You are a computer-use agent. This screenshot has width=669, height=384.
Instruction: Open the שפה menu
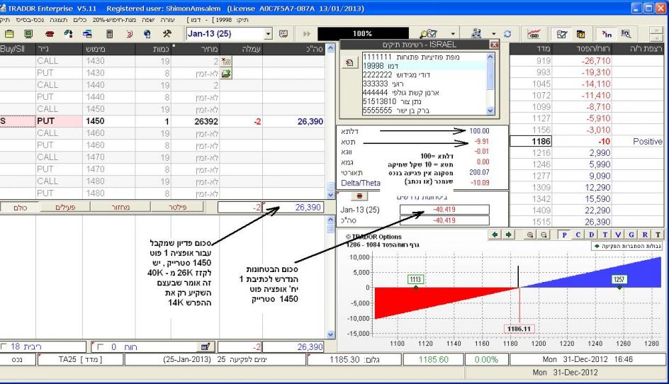point(148,20)
